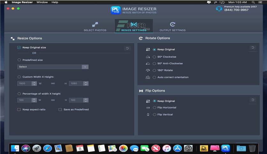Open Photos app from the dock
This screenshot has height=154, width=267.
pyautogui.click(x=123, y=148)
